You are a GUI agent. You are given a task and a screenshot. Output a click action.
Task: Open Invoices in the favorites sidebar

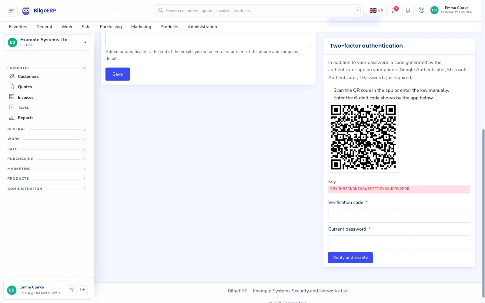[x=25, y=97]
